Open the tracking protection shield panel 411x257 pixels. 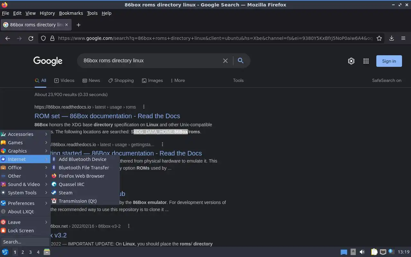coord(44,38)
